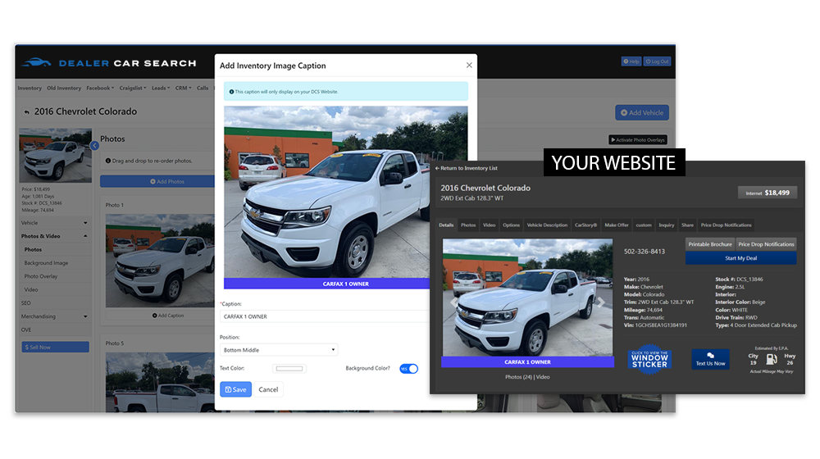This screenshot has height=459, width=820.
Task: Click Photos (24) link under website image
Action: tap(518, 377)
